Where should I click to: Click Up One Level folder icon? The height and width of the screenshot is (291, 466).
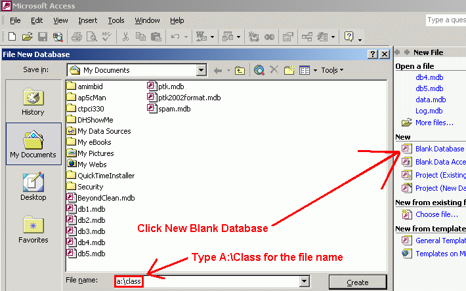tap(240, 70)
